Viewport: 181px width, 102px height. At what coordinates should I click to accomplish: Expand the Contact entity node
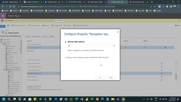5,59
